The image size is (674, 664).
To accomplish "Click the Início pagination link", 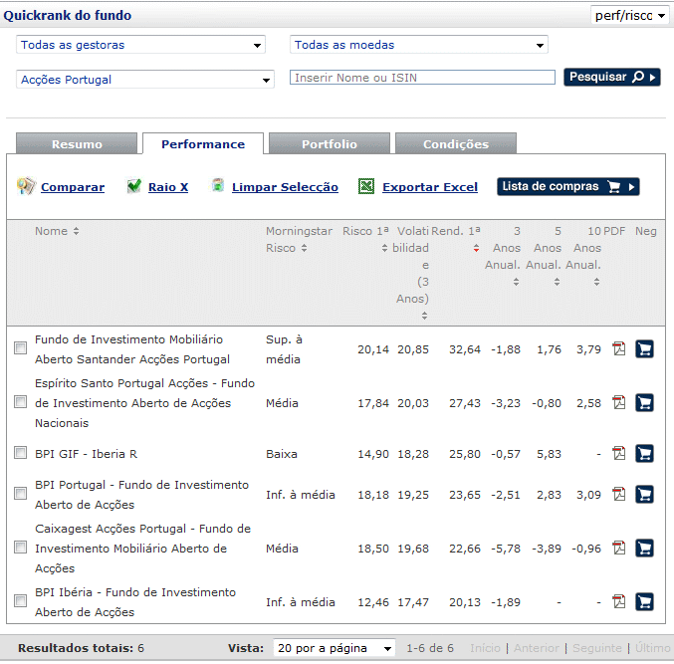I will [485, 648].
